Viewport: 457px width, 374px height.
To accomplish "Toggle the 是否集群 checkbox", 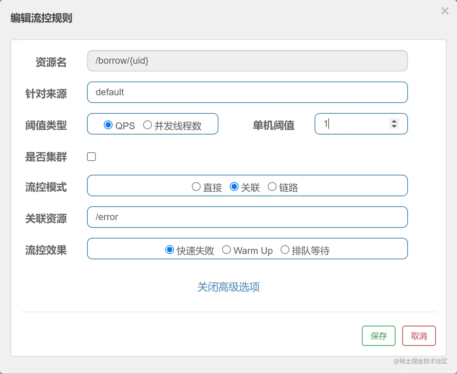I will coord(91,157).
